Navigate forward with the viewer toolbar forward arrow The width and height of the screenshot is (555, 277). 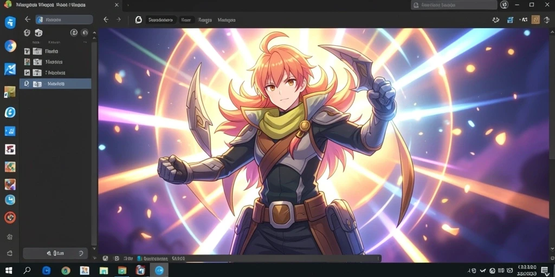(119, 20)
